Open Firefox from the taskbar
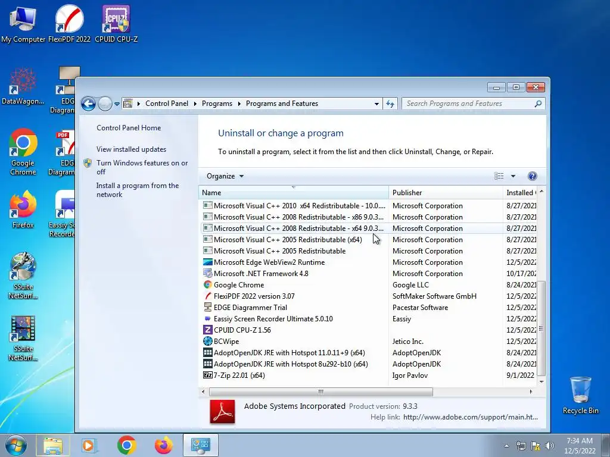 [164, 445]
